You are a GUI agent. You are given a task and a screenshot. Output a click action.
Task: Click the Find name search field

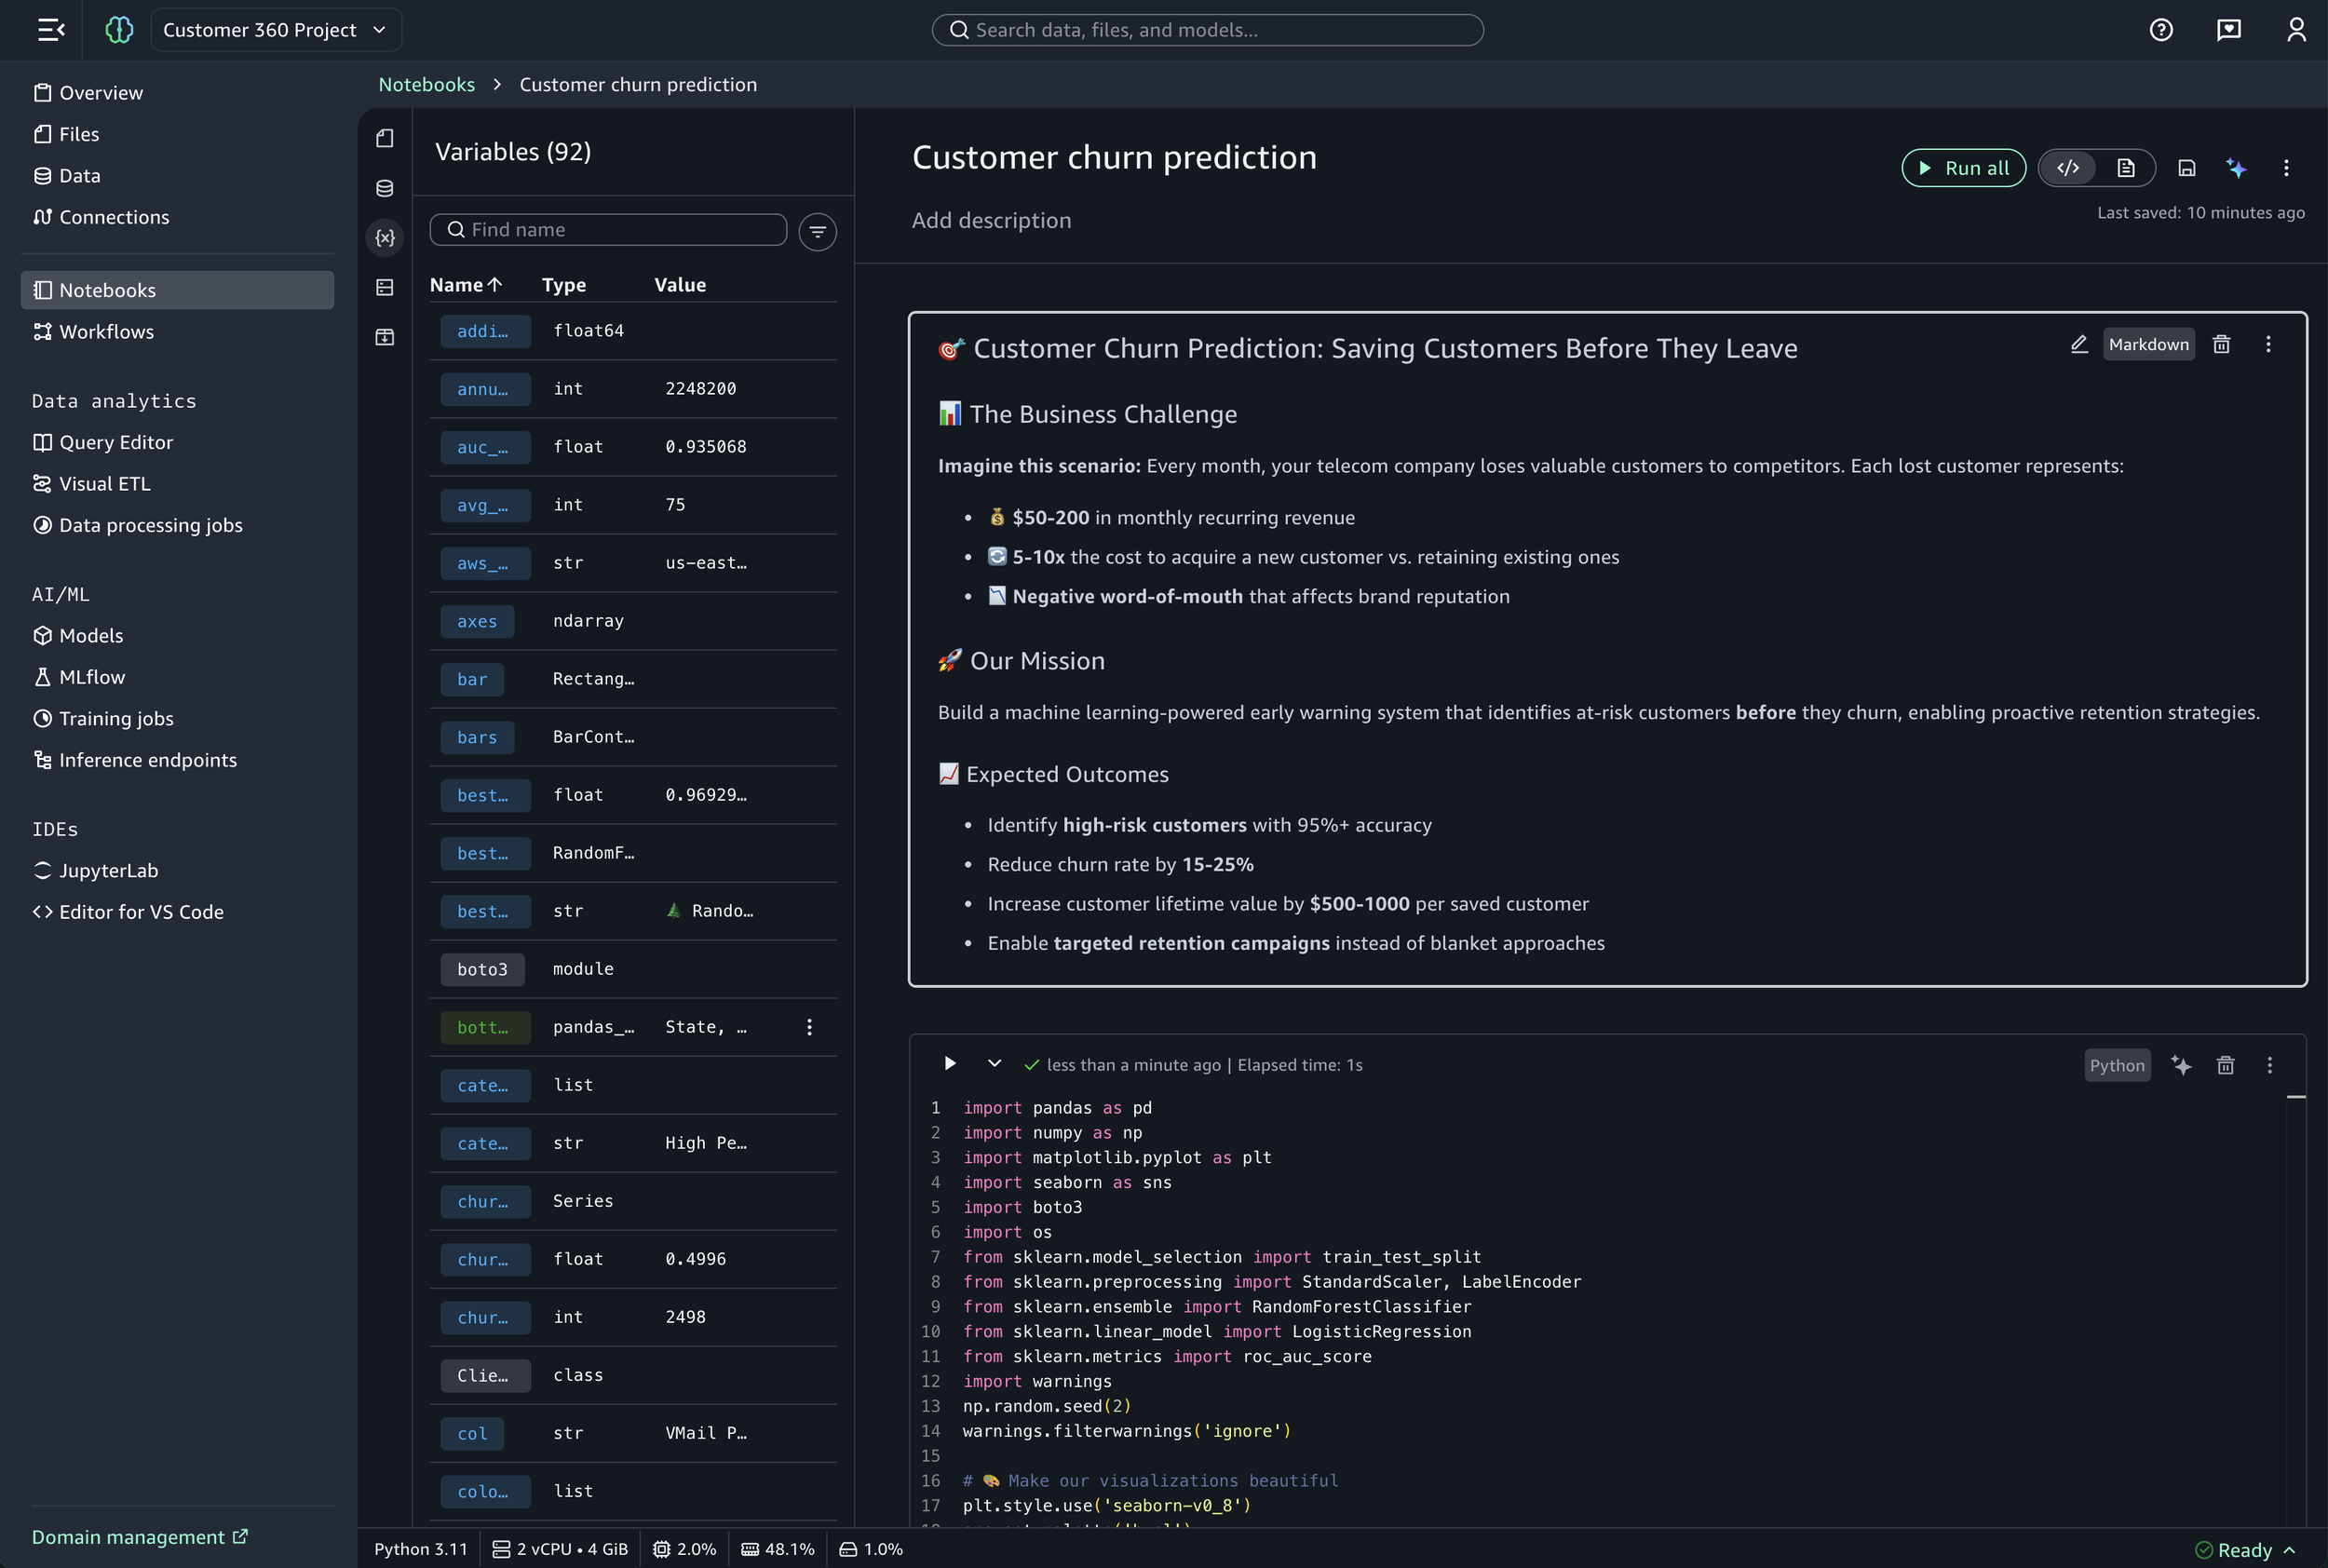coord(608,229)
